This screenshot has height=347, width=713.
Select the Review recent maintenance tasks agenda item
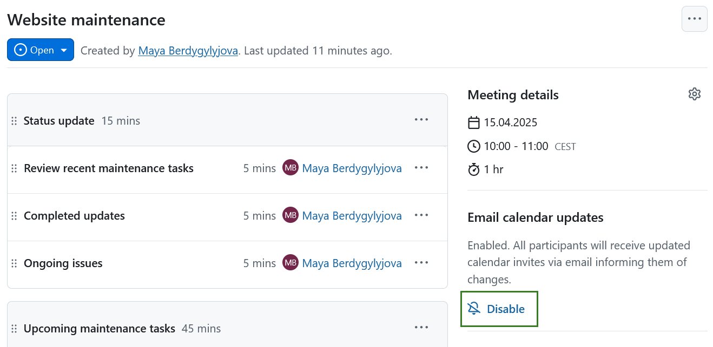[109, 168]
